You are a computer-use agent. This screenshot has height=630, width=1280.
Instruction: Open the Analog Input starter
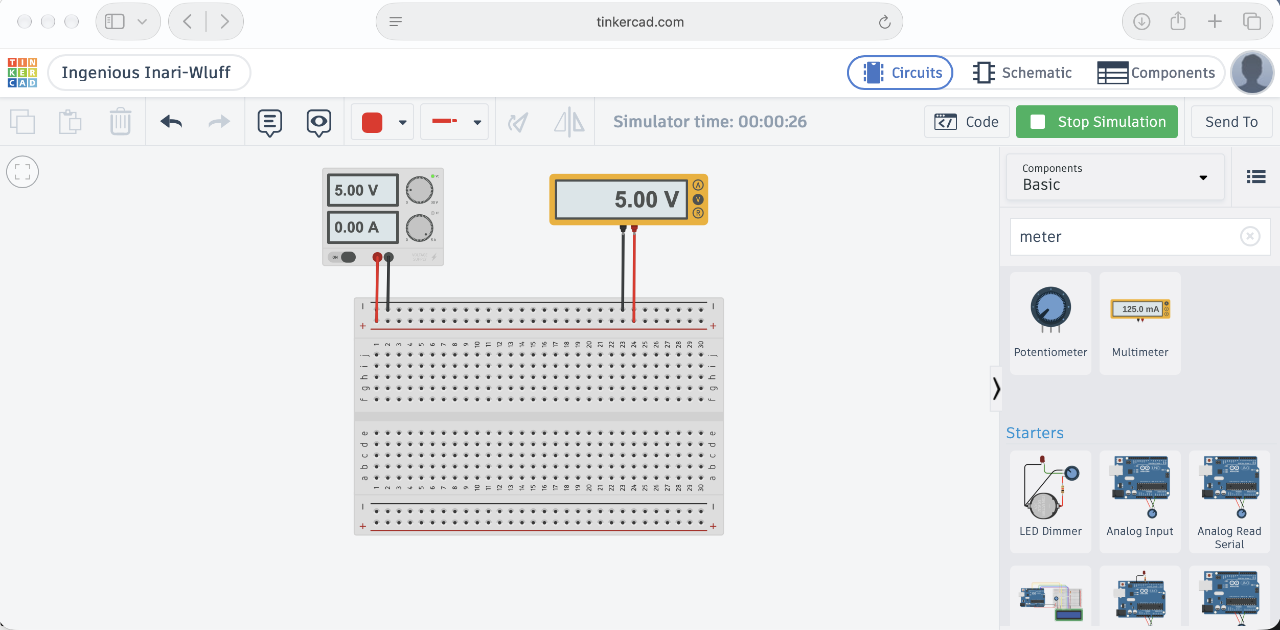pyautogui.click(x=1140, y=501)
